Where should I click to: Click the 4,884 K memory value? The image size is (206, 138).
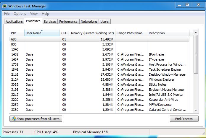(x=108, y=85)
